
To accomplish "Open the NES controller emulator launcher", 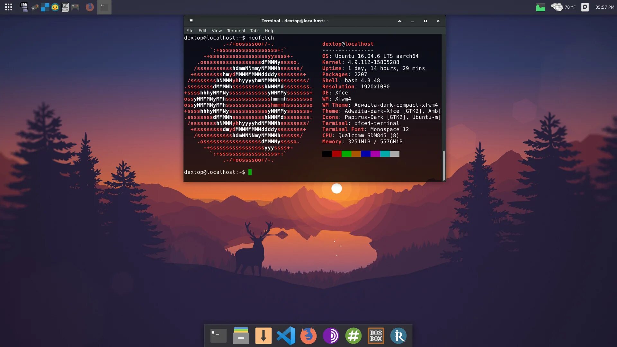I will 35,7.
